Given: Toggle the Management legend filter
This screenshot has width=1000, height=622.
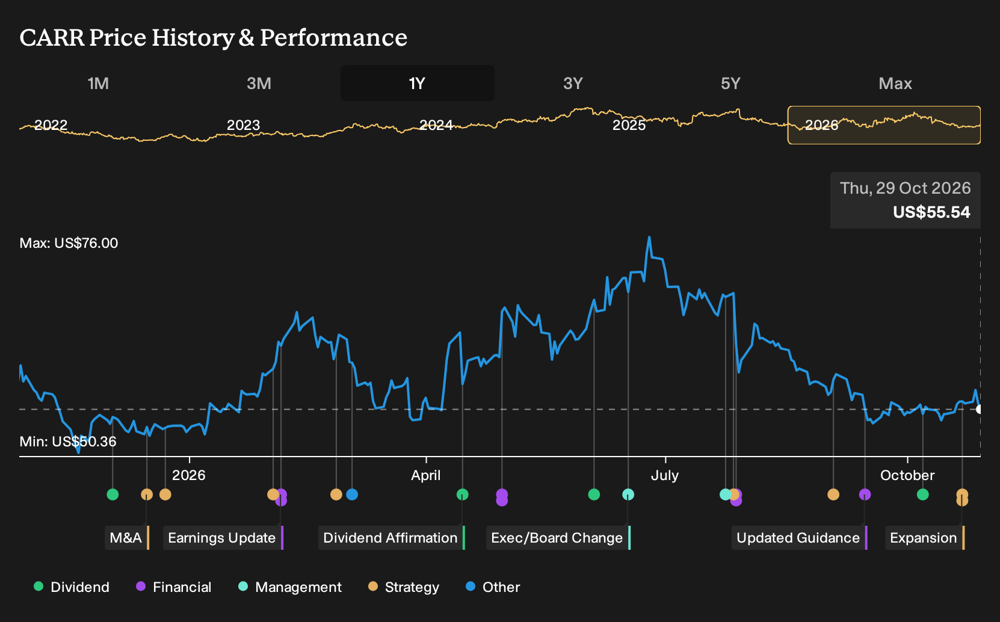Looking at the screenshot, I should [290, 587].
